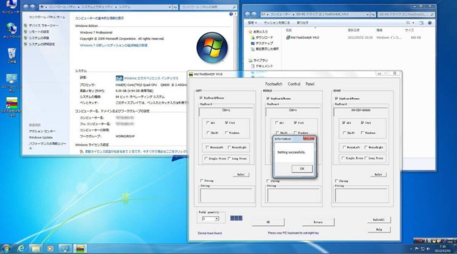Open Recycle Bin desktop icon
Screen dimensions: 457x254
[x=12, y=56]
